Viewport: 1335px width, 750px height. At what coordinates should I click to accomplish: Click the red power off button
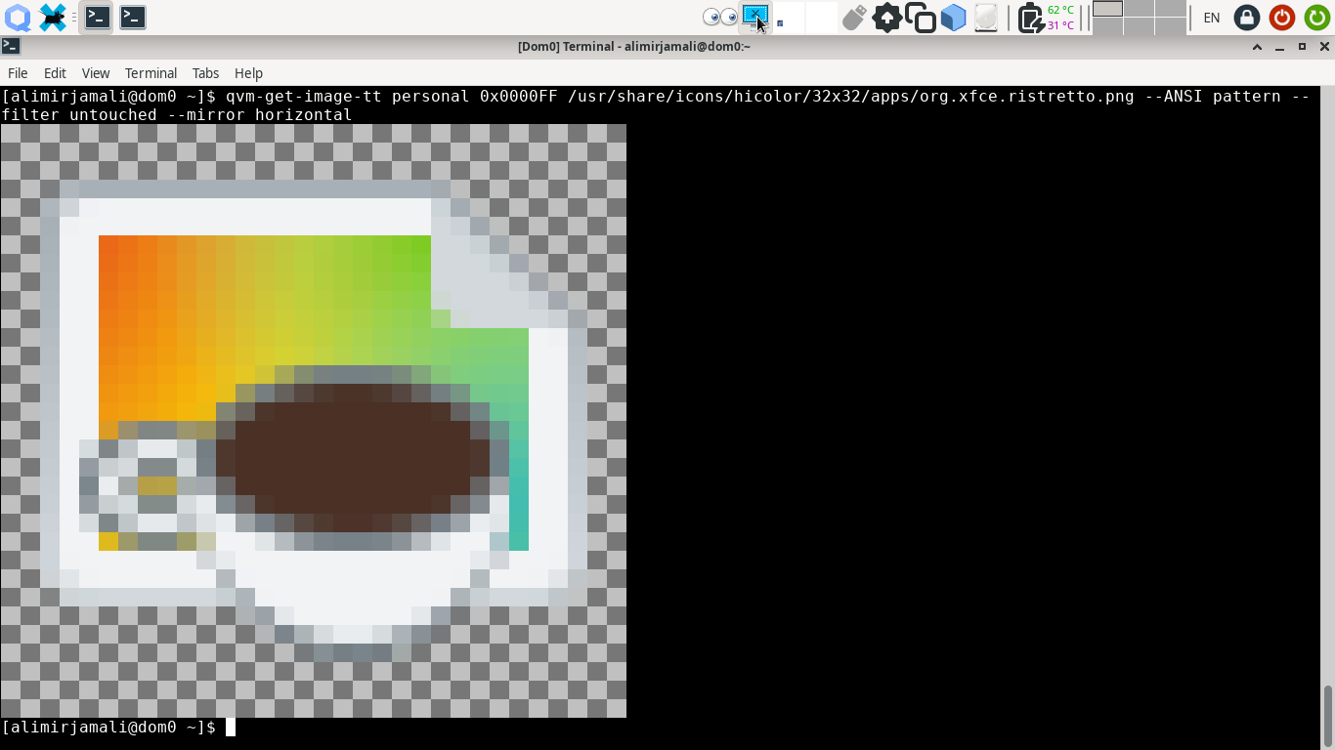click(x=1281, y=17)
